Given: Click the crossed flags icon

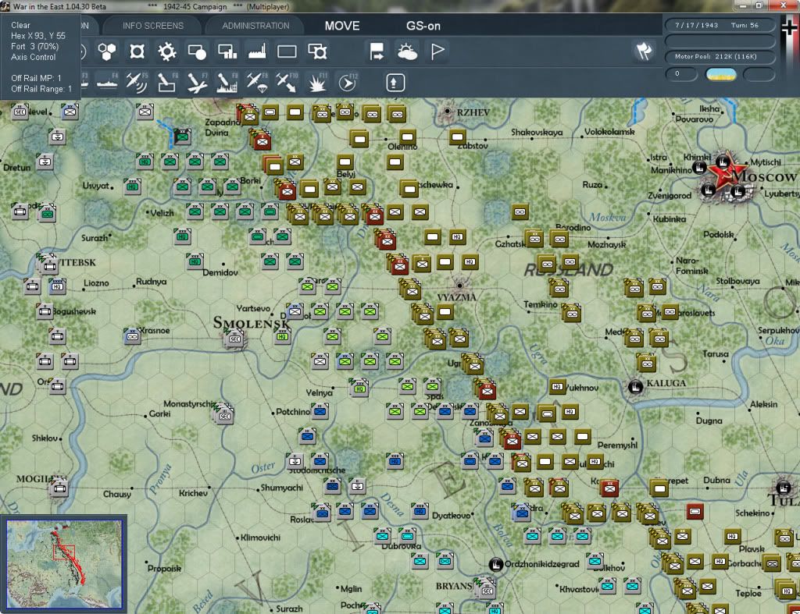Looking at the screenshot, I should click(644, 51).
